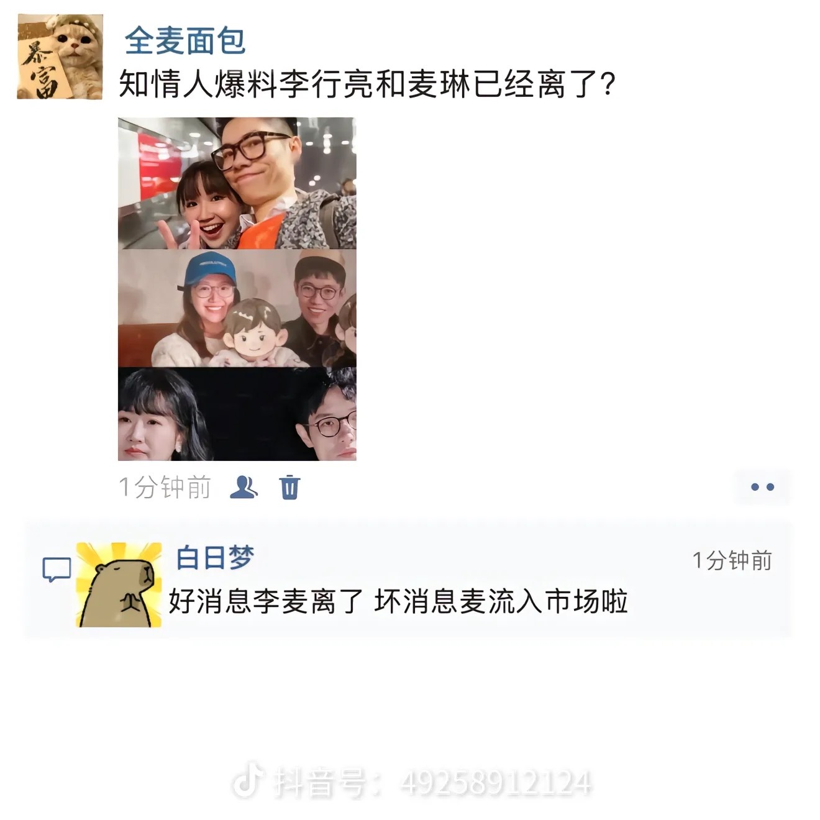
Task: Open the cat avatar of 全麦面包
Action: (60, 57)
